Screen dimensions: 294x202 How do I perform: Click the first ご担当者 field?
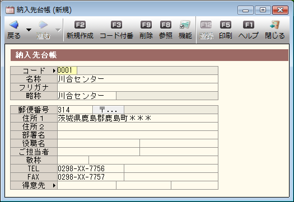(x=99, y=152)
